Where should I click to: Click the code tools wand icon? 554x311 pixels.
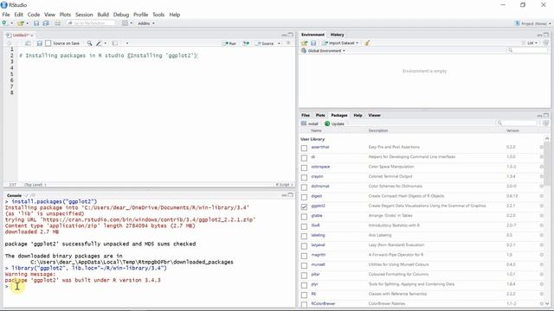click(99, 43)
